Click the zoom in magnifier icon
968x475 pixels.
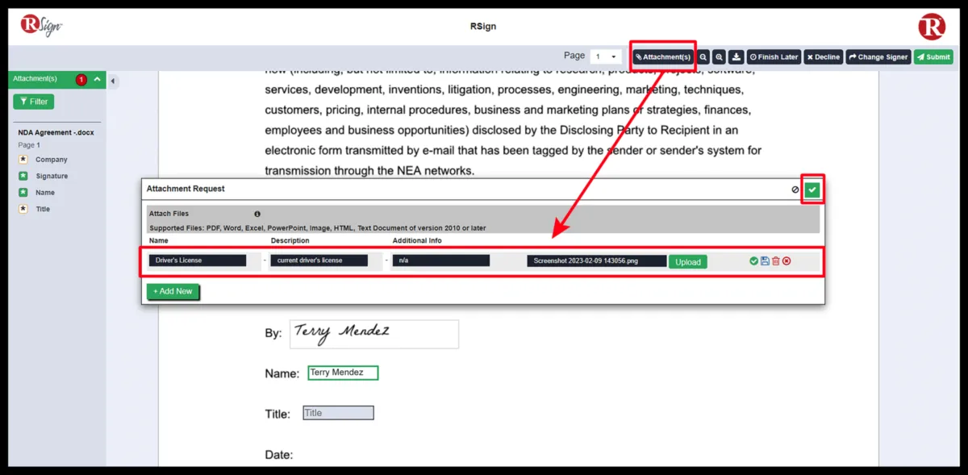pos(720,57)
